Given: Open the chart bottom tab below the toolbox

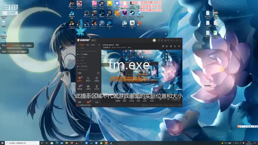Looking at the screenshot, I should tap(97, 102).
